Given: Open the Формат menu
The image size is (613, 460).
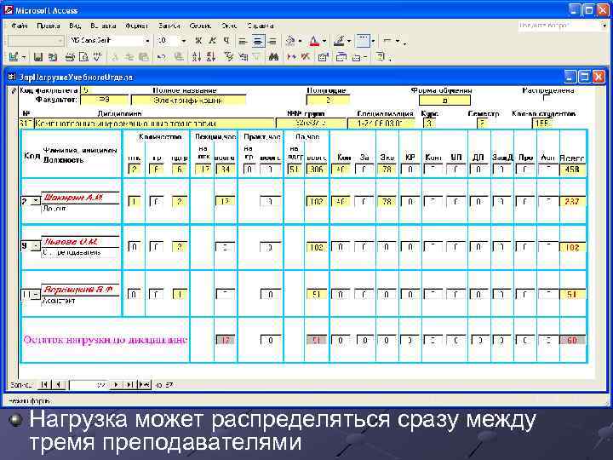Looking at the screenshot, I should coord(137,26).
